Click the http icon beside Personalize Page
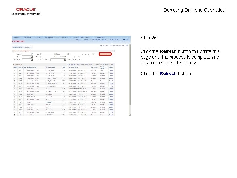This screenshot has height=178, width=237. pos(127,45)
